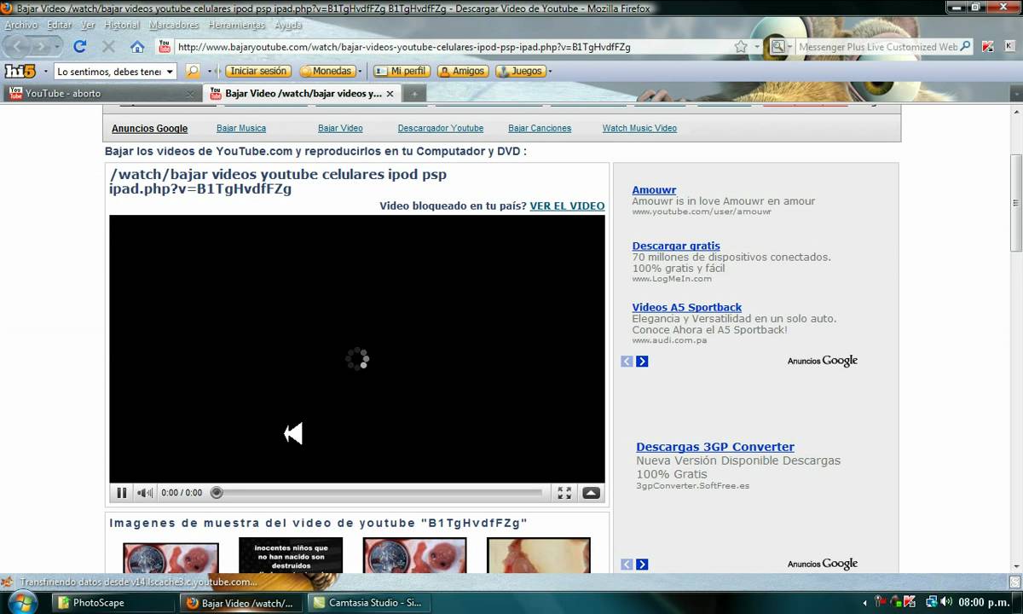
Task: Stop loading the page
Action: click(x=108, y=47)
